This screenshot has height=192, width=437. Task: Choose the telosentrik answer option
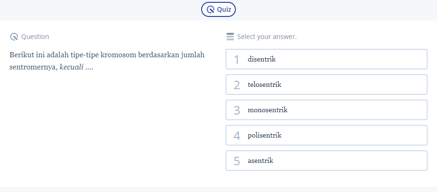tap(326, 84)
